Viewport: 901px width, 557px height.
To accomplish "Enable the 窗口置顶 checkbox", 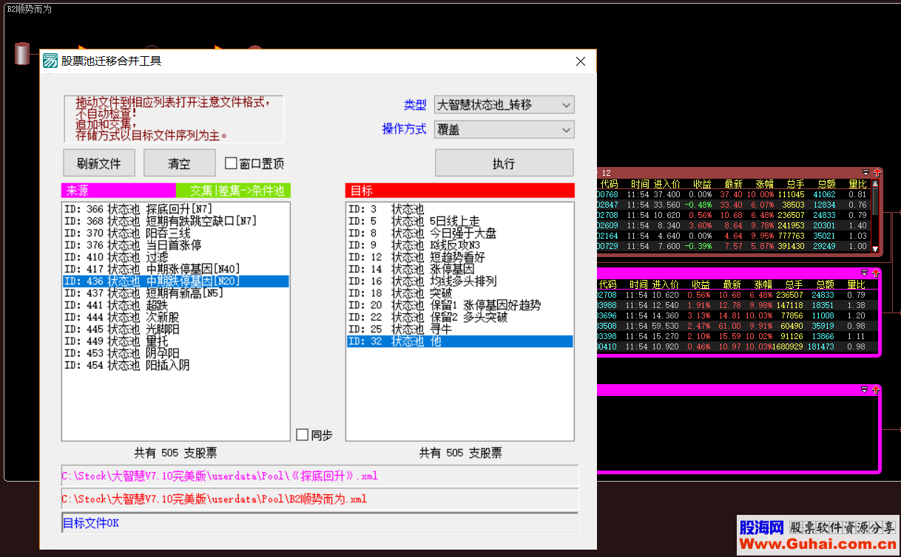I will 231,163.
